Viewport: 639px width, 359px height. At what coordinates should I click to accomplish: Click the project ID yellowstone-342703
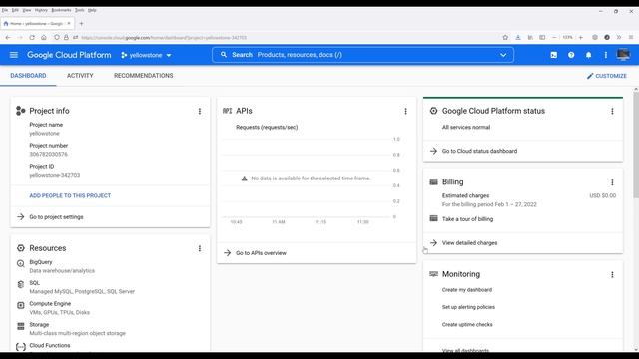click(55, 175)
